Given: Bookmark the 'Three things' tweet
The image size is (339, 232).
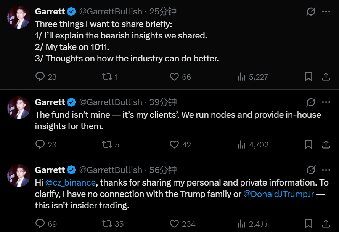Looking at the screenshot, I should (308, 77).
